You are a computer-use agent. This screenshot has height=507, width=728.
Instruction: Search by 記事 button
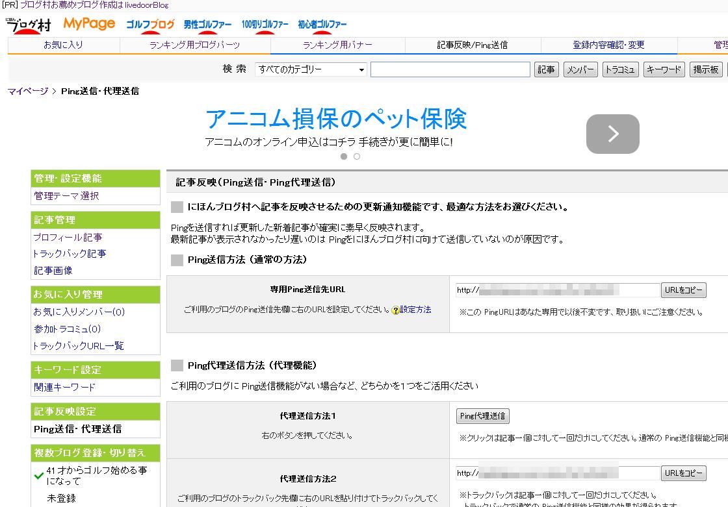546,69
